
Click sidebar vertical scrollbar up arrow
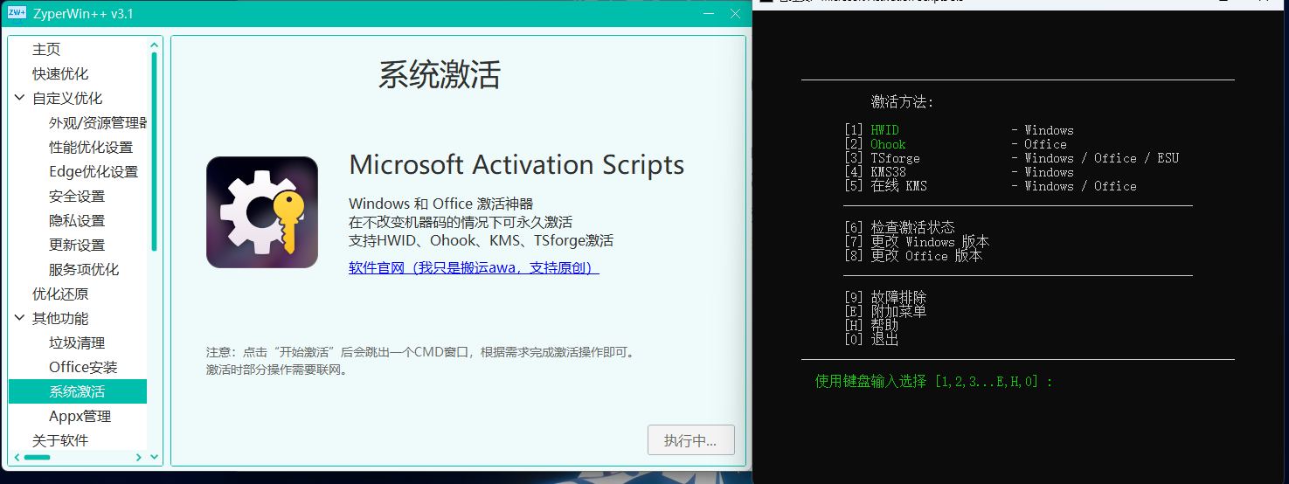[155, 45]
